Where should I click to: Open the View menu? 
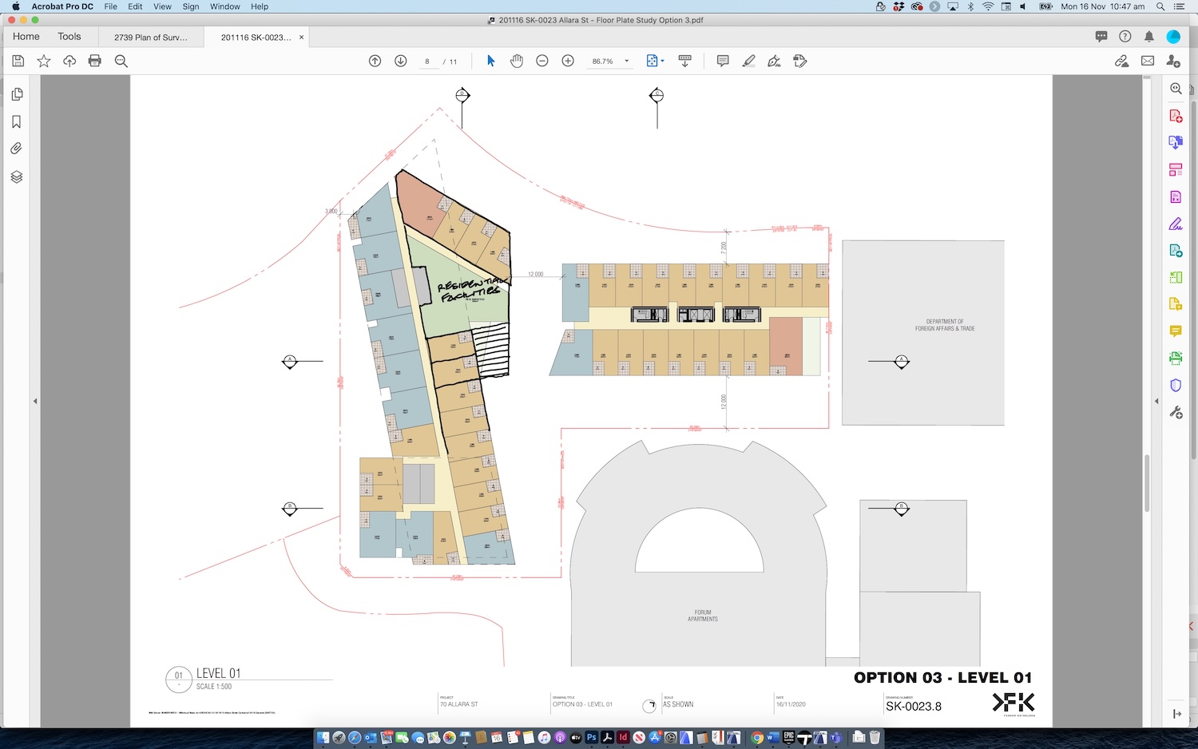(162, 6)
